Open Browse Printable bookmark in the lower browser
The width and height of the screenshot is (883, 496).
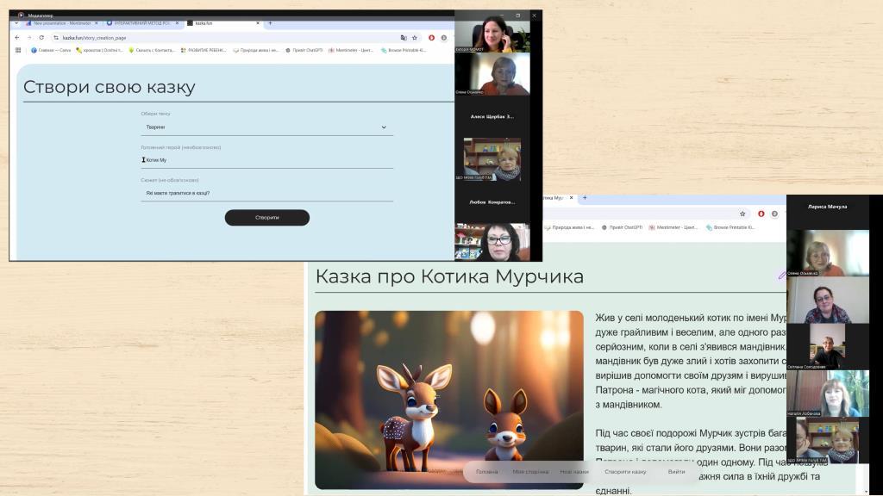coord(730,227)
